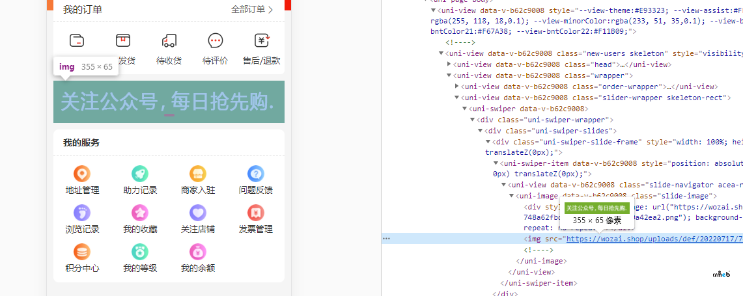Open 全部订单 all orders link
Image resolution: width=743 pixels, height=296 pixels.
(x=251, y=9)
